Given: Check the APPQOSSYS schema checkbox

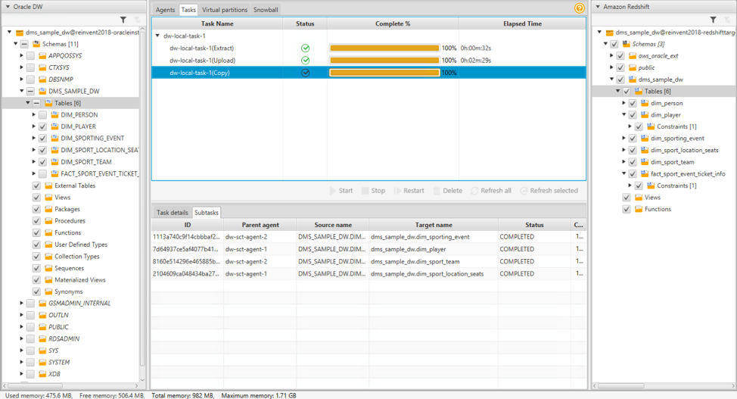Looking at the screenshot, I should pyautogui.click(x=30, y=55).
